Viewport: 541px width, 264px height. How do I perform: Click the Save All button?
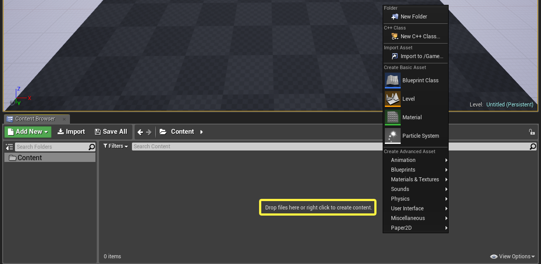[x=111, y=132]
